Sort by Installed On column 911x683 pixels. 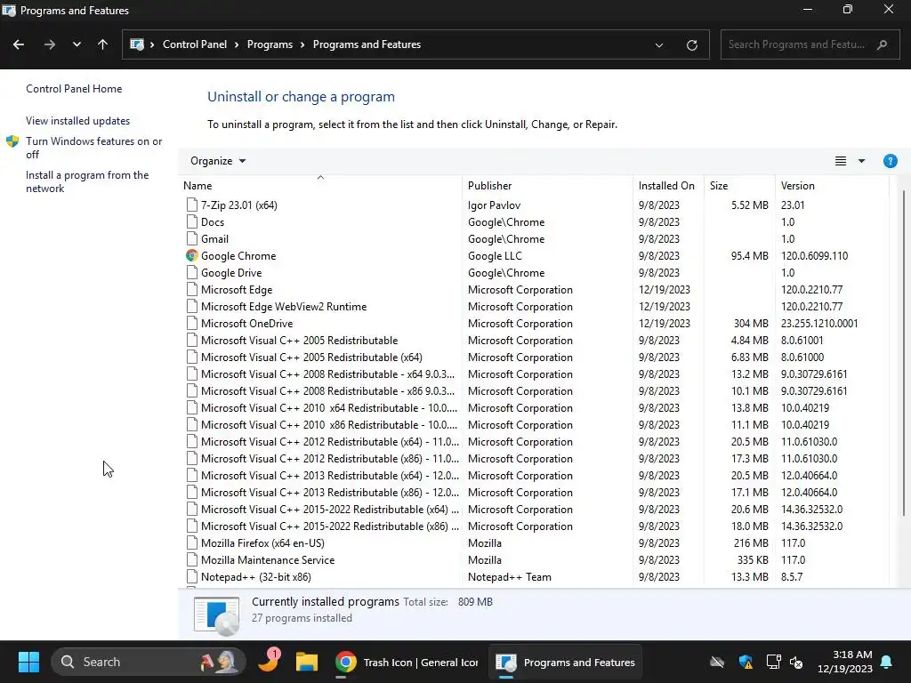tap(668, 185)
